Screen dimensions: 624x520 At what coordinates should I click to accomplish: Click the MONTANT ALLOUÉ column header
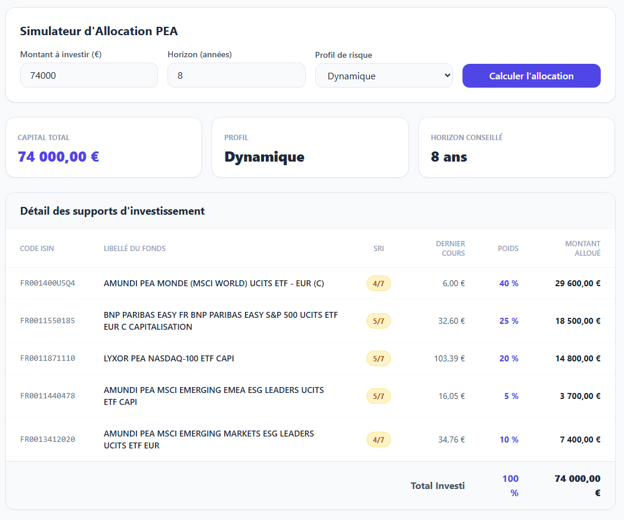click(x=583, y=249)
